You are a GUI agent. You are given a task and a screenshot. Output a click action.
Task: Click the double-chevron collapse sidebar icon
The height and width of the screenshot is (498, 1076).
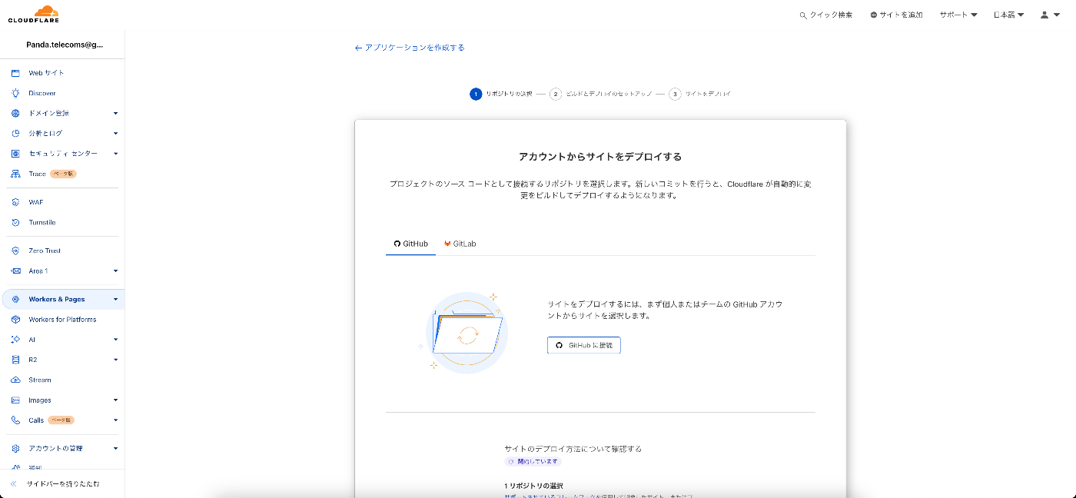(x=14, y=484)
